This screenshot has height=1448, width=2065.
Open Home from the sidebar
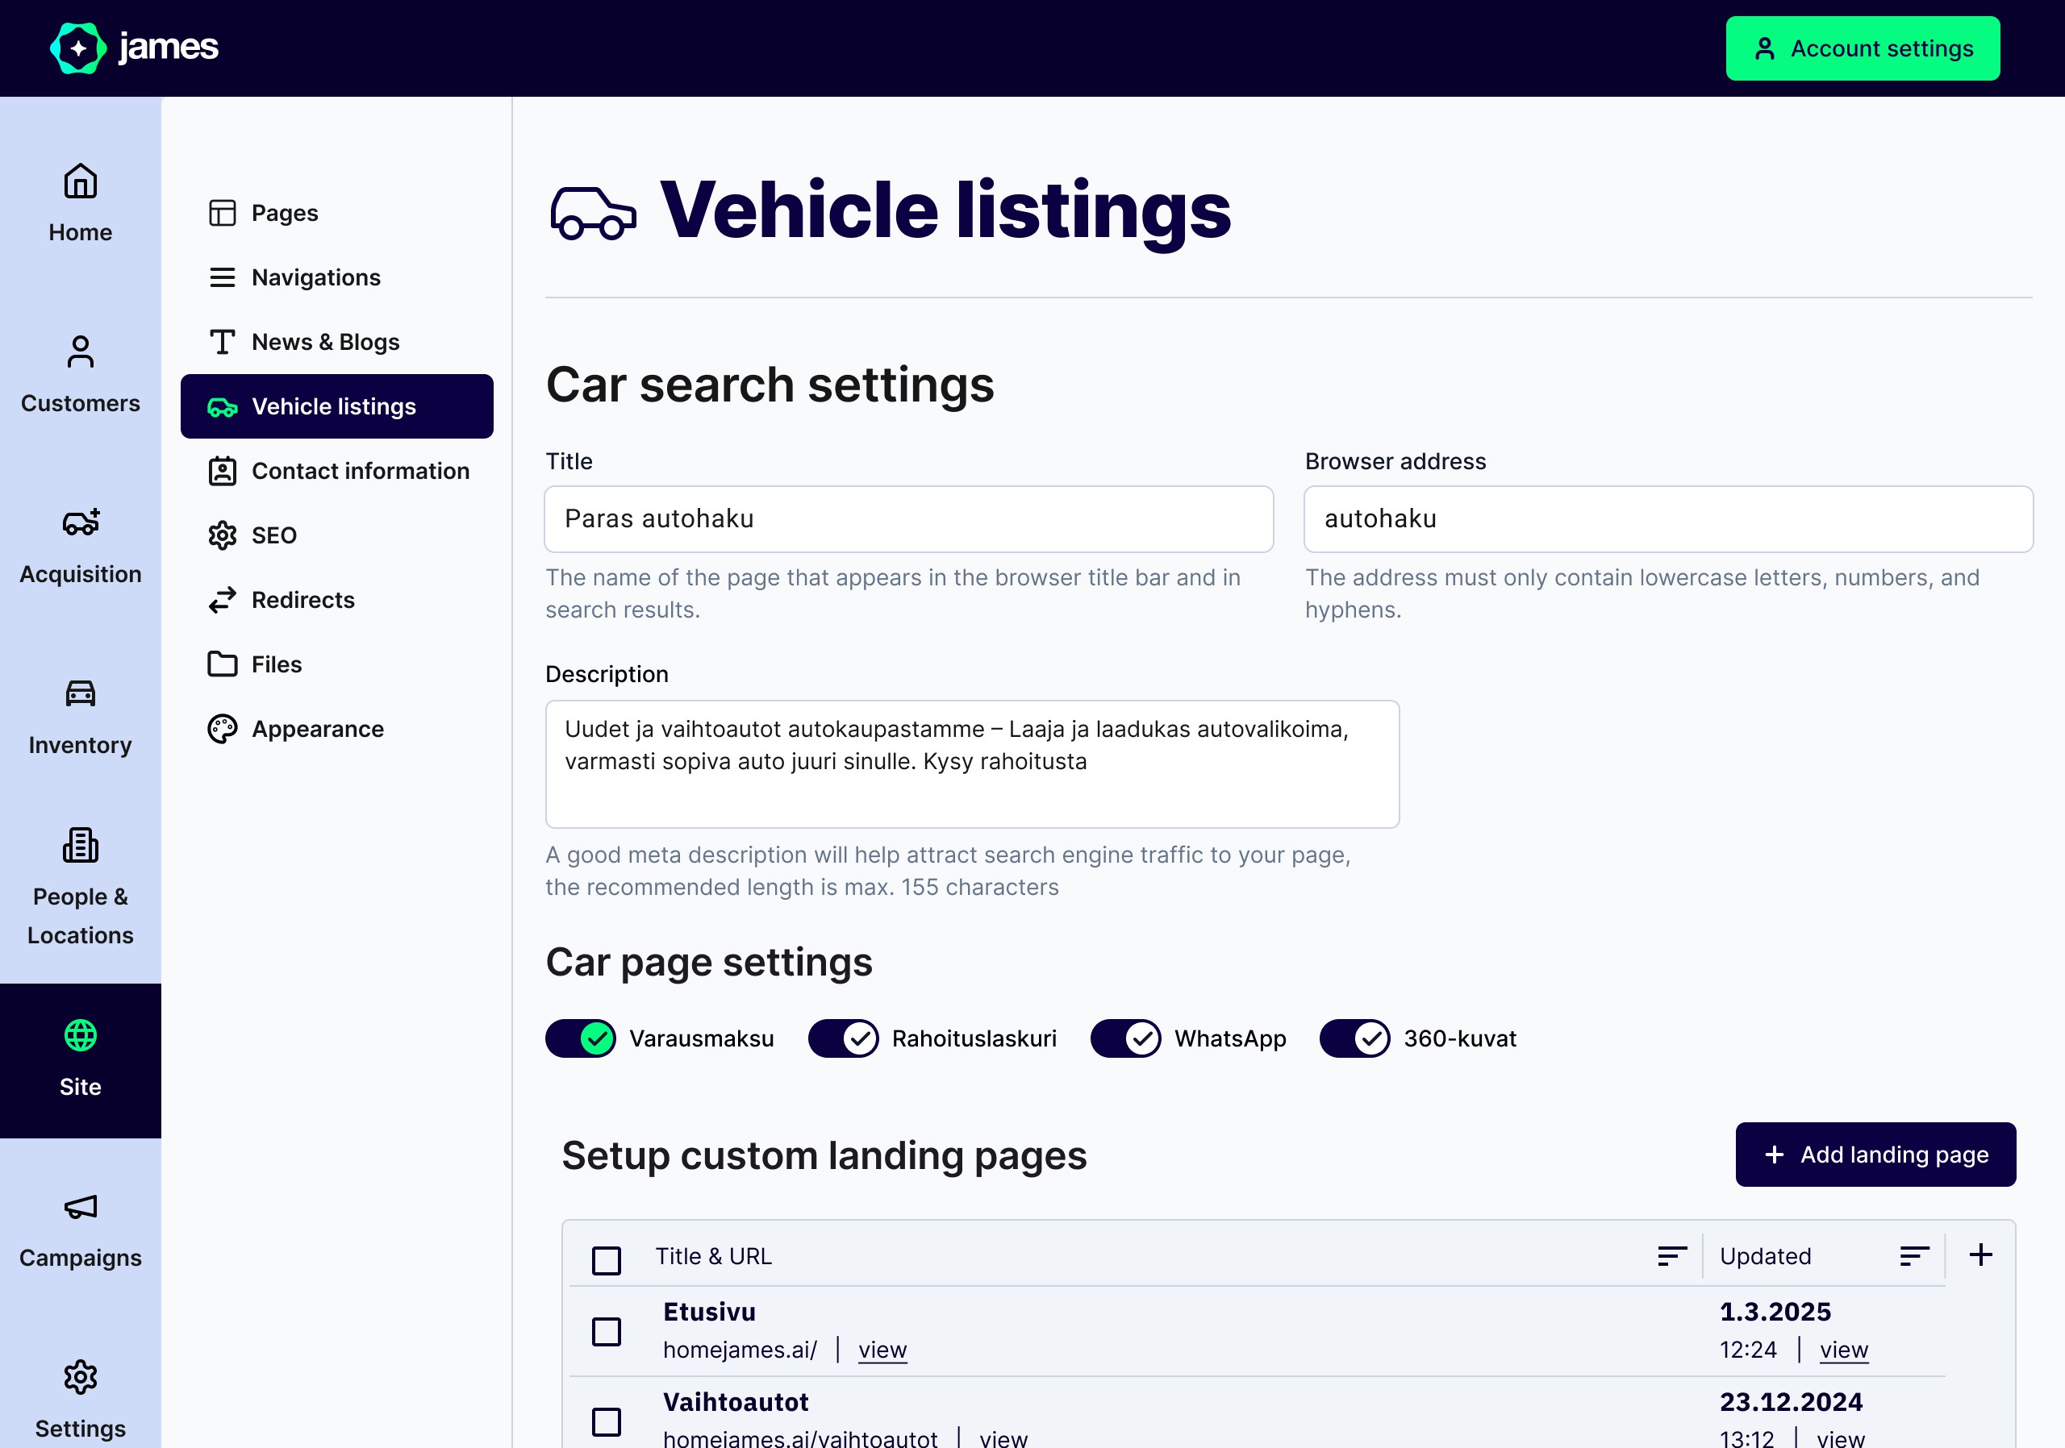[79, 199]
